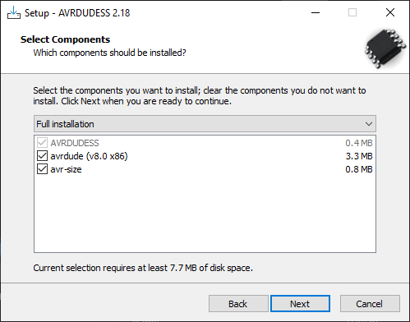This screenshot has width=410, height=322.
Task: Uncheck the avr-size component checkbox
Action: tap(42, 169)
